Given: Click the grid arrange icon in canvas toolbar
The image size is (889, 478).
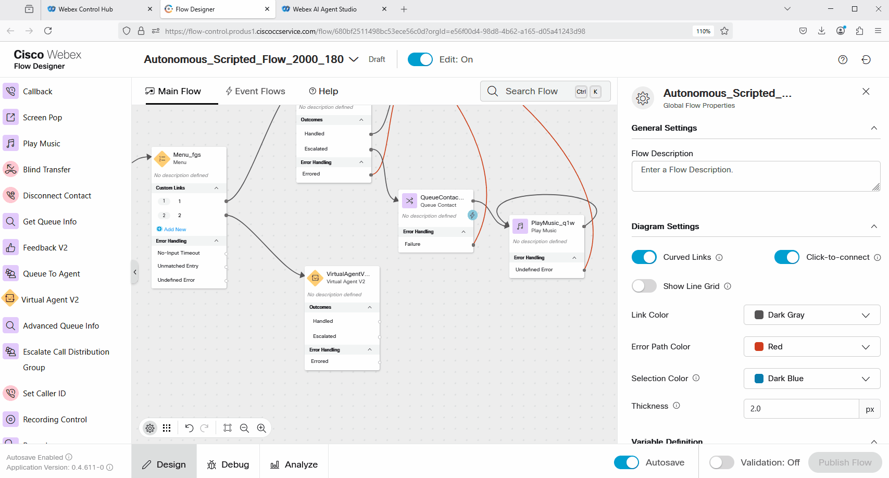Looking at the screenshot, I should point(167,428).
